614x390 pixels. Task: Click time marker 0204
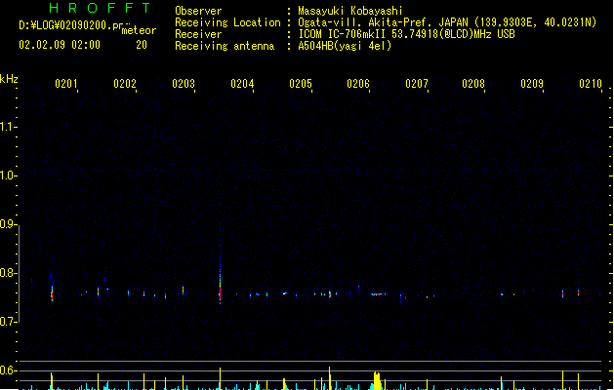click(242, 84)
